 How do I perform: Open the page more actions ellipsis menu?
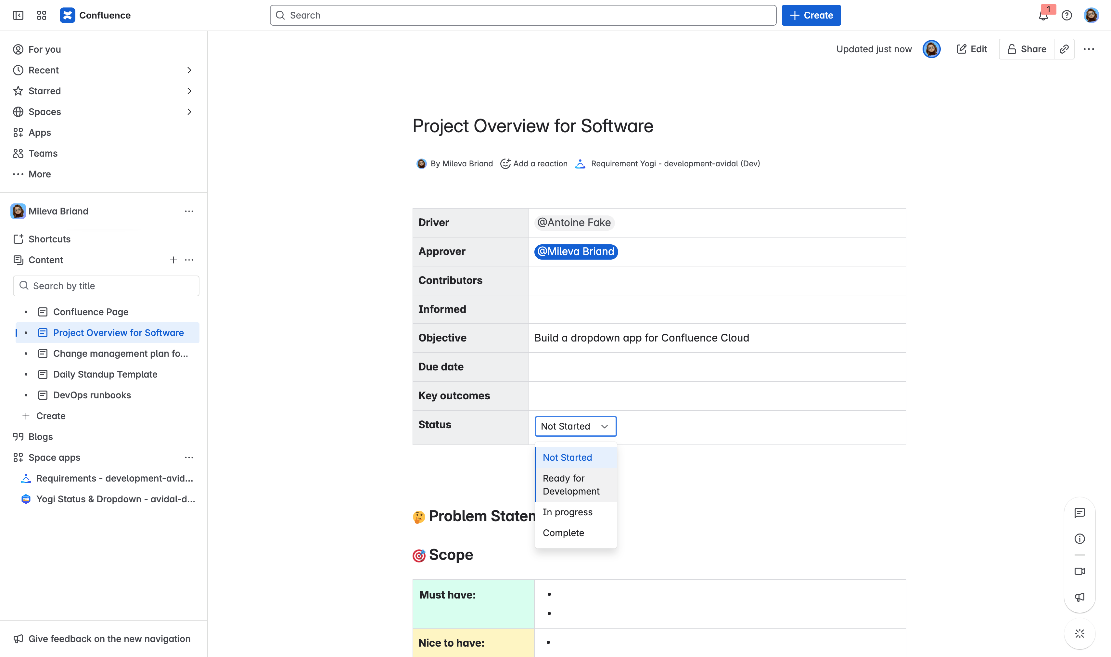(x=1089, y=49)
